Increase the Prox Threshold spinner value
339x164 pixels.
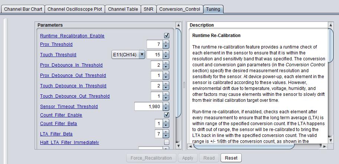pyautogui.click(x=166, y=43)
